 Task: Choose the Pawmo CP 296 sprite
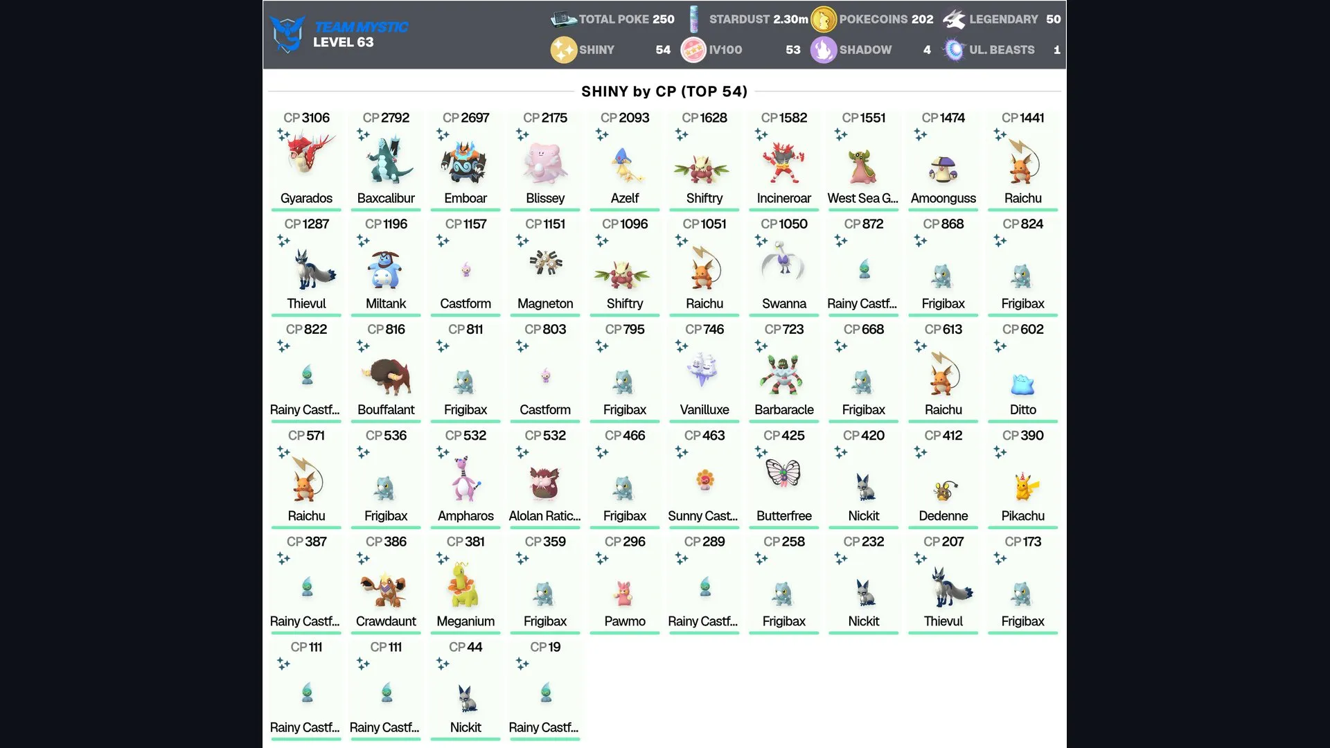pyautogui.click(x=624, y=594)
